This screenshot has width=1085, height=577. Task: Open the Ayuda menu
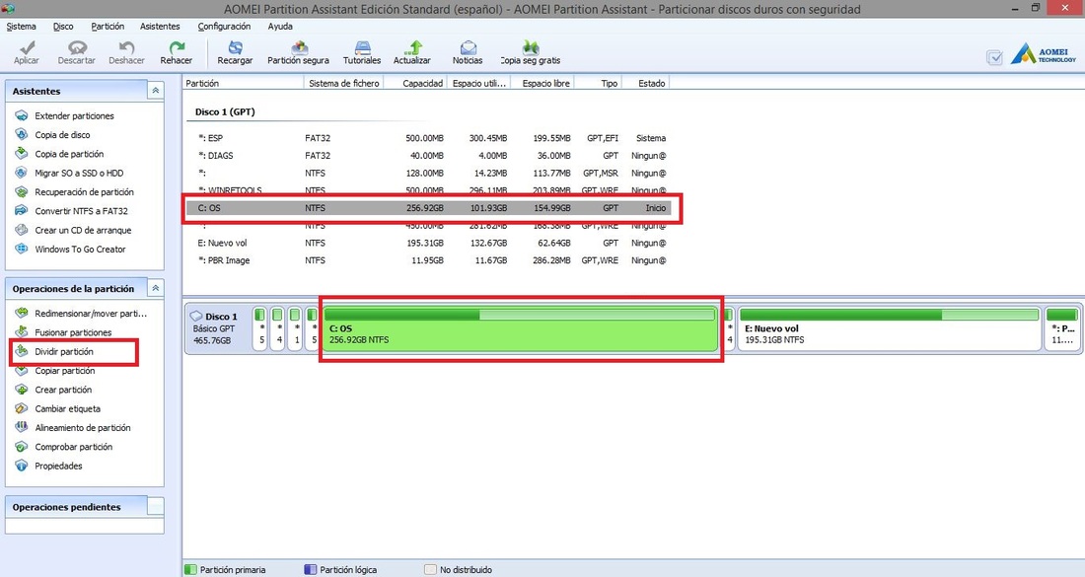pos(280,27)
